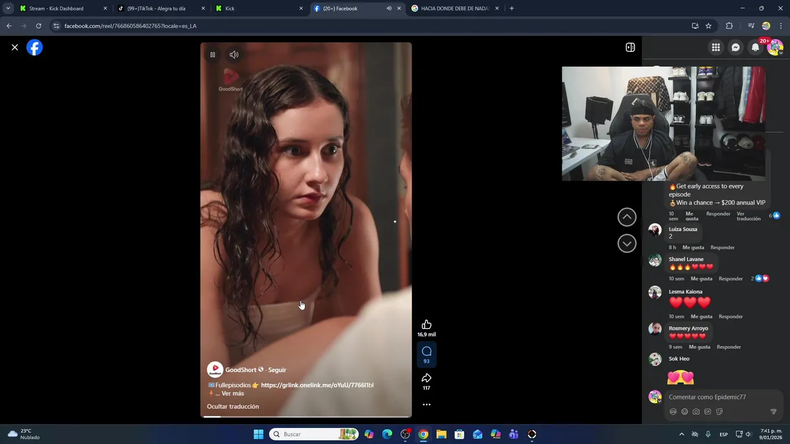Toggle the side panel layout icon
The width and height of the screenshot is (790, 444).
point(630,47)
